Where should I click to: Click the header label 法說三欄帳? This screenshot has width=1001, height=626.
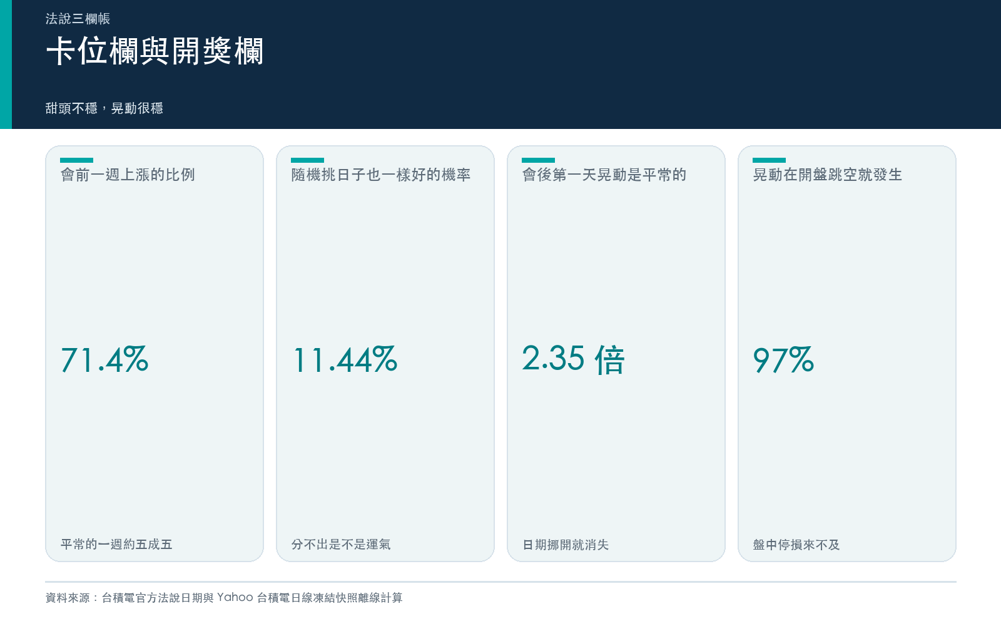tap(78, 19)
